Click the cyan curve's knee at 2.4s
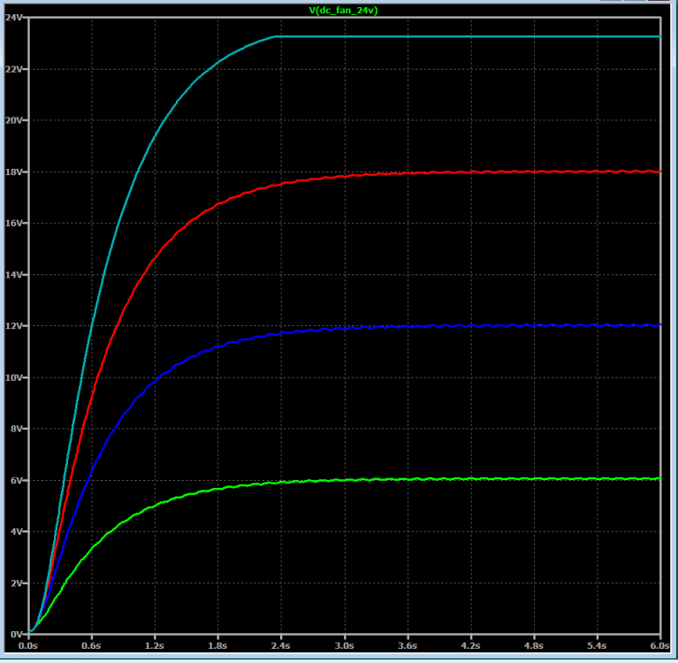This screenshot has height=663, width=678. click(x=276, y=37)
